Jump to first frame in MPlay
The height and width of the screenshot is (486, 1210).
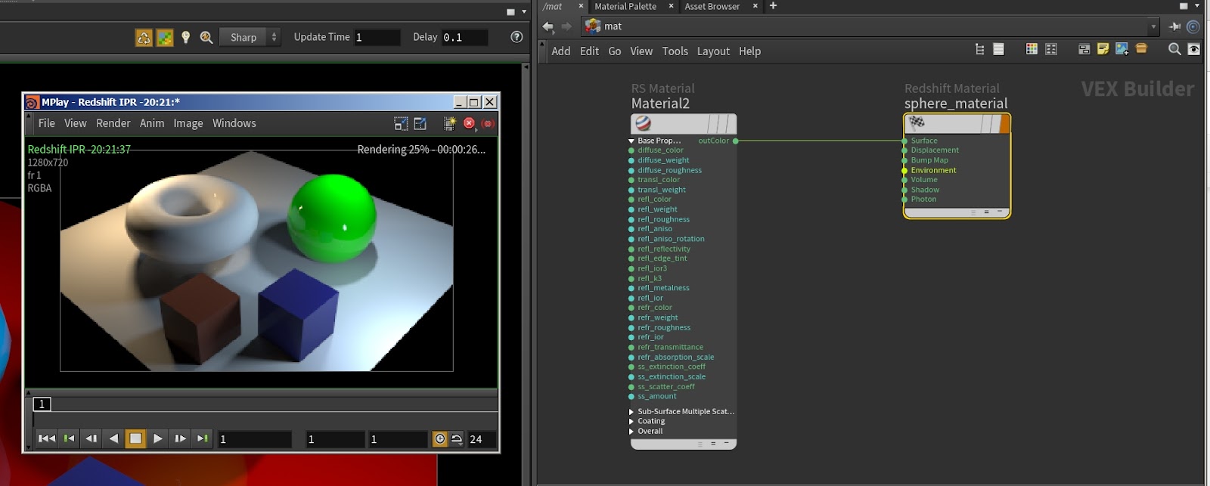pyautogui.click(x=47, y=438)
